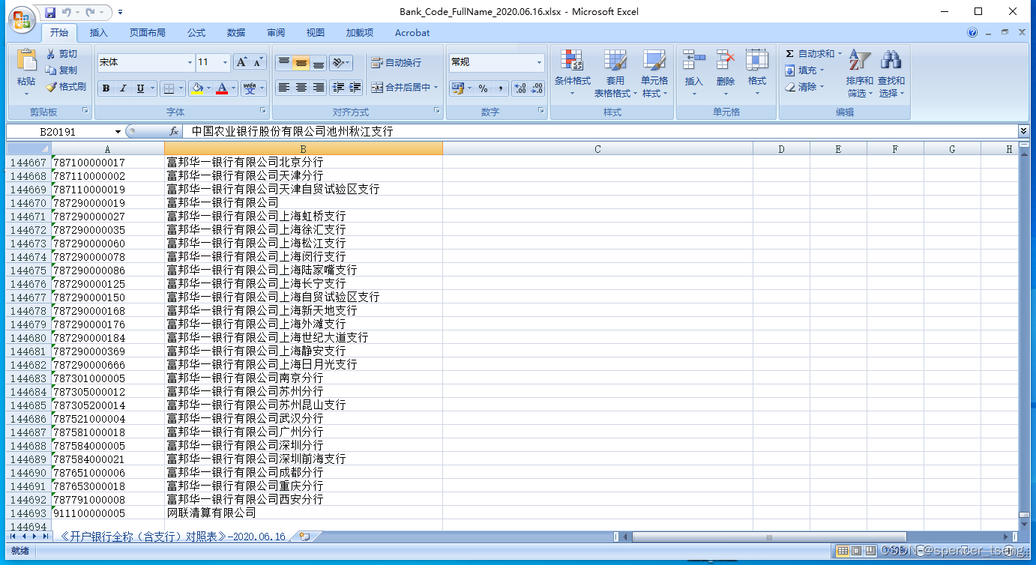Expand Fill 填充 dropdown
The height and width of the screenshot is (565, 1036).
[822, 70]
